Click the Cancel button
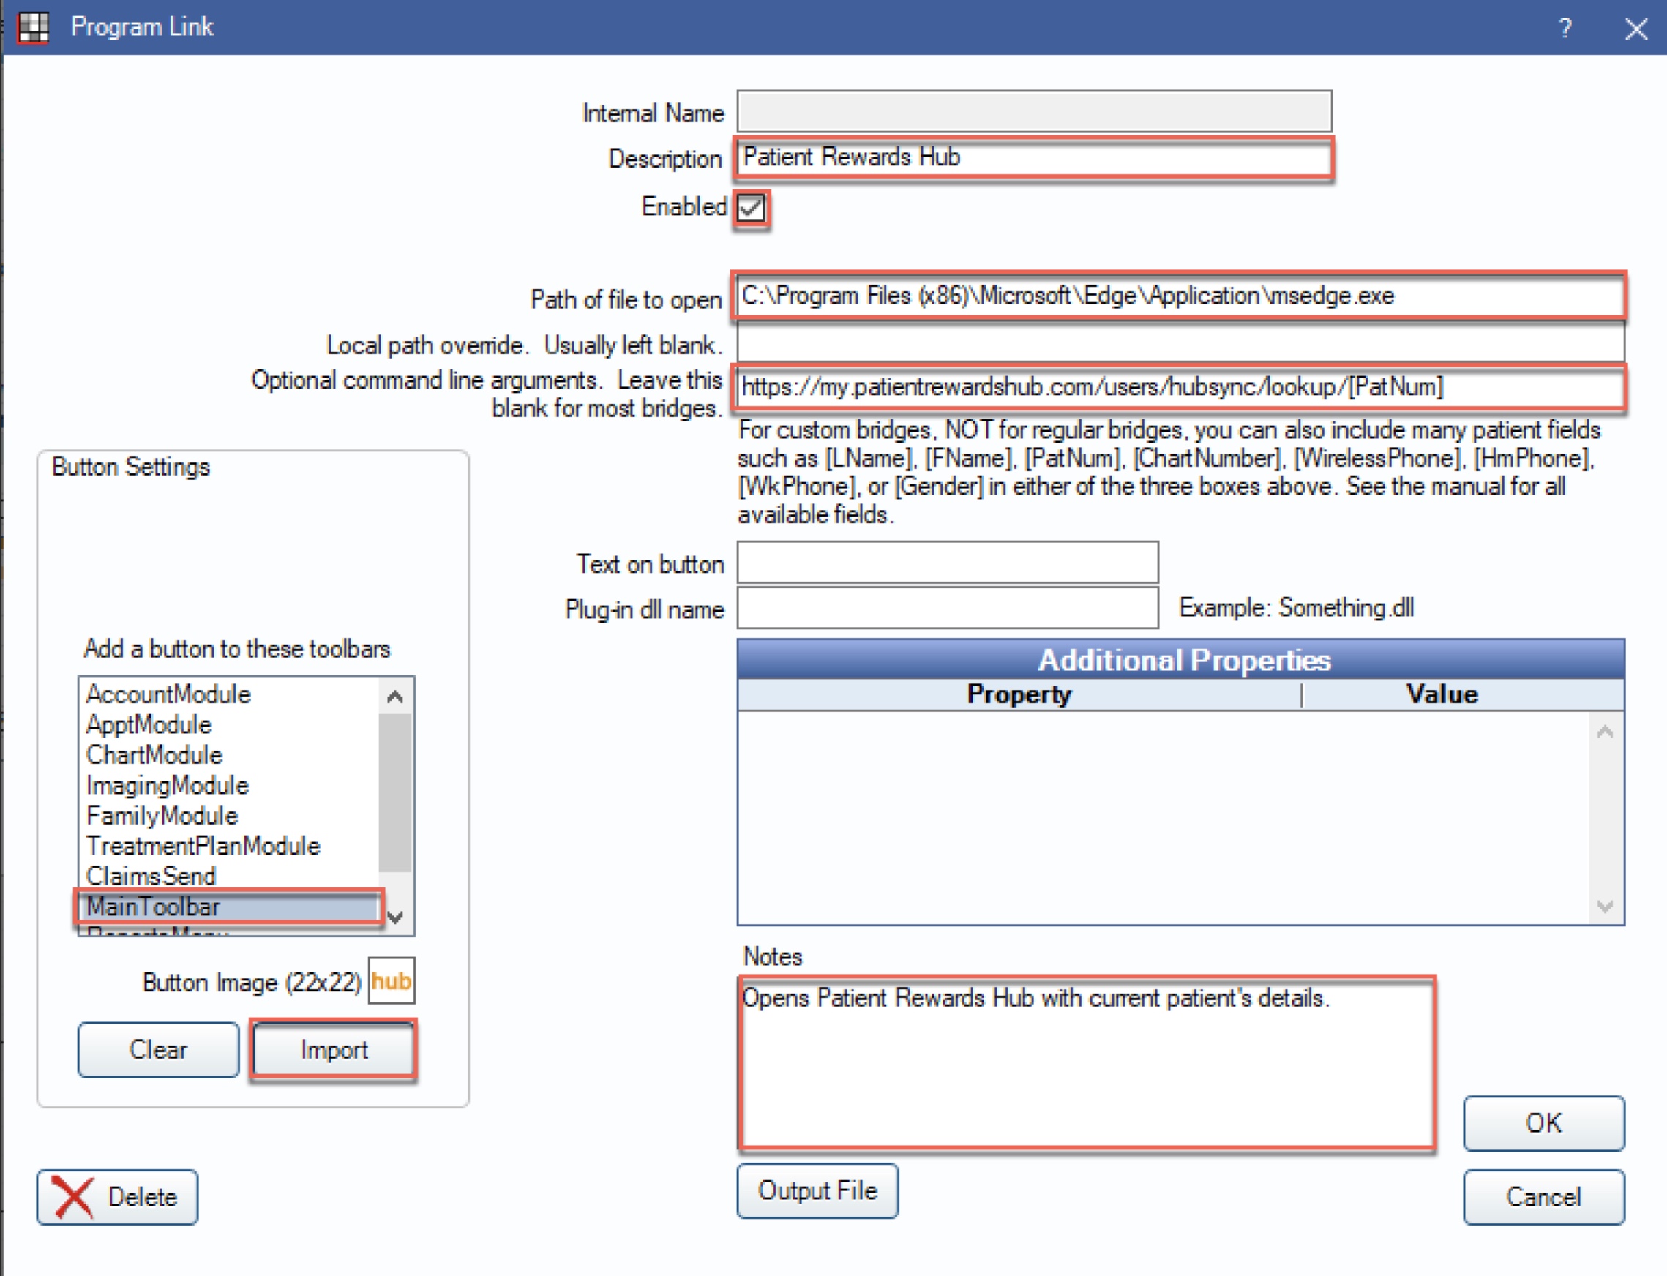 1544,1197
